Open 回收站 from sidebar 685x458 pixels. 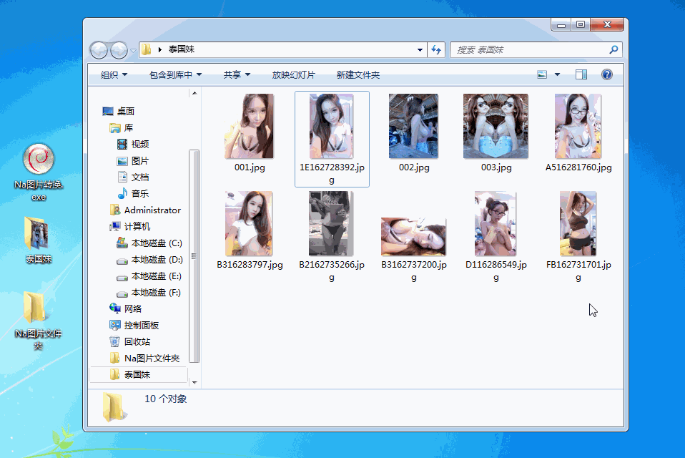(x=129, y=342)
